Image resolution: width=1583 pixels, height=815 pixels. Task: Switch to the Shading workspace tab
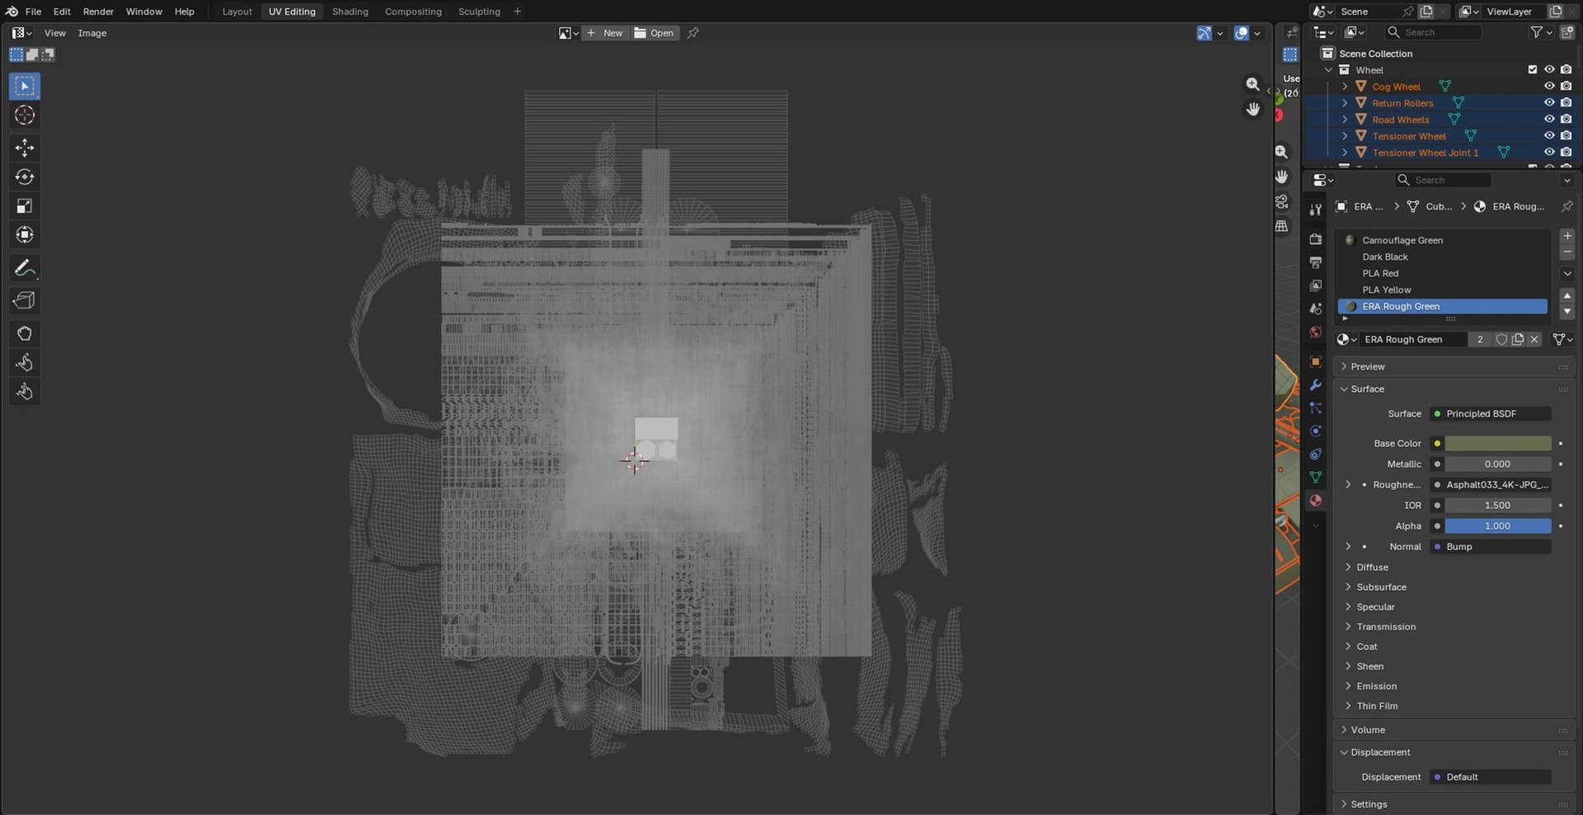(x=350, y=12)
